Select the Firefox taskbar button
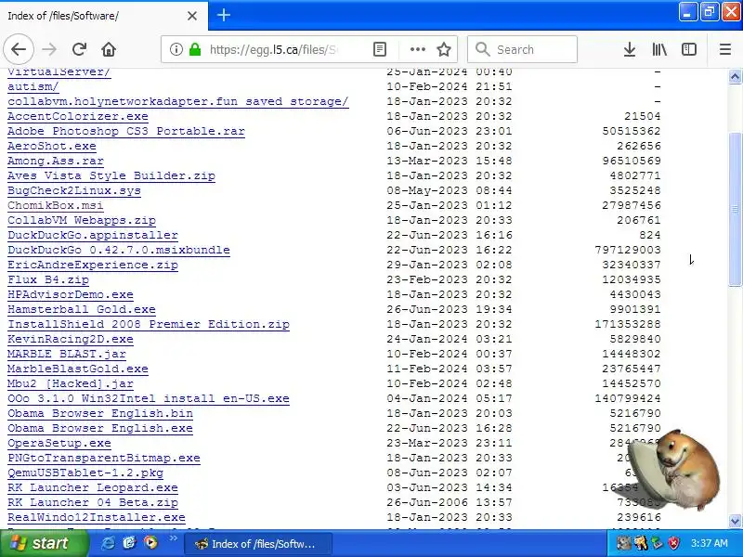This screenshot has width=743, height=557. pyautogui.click(x=258, y=544)
